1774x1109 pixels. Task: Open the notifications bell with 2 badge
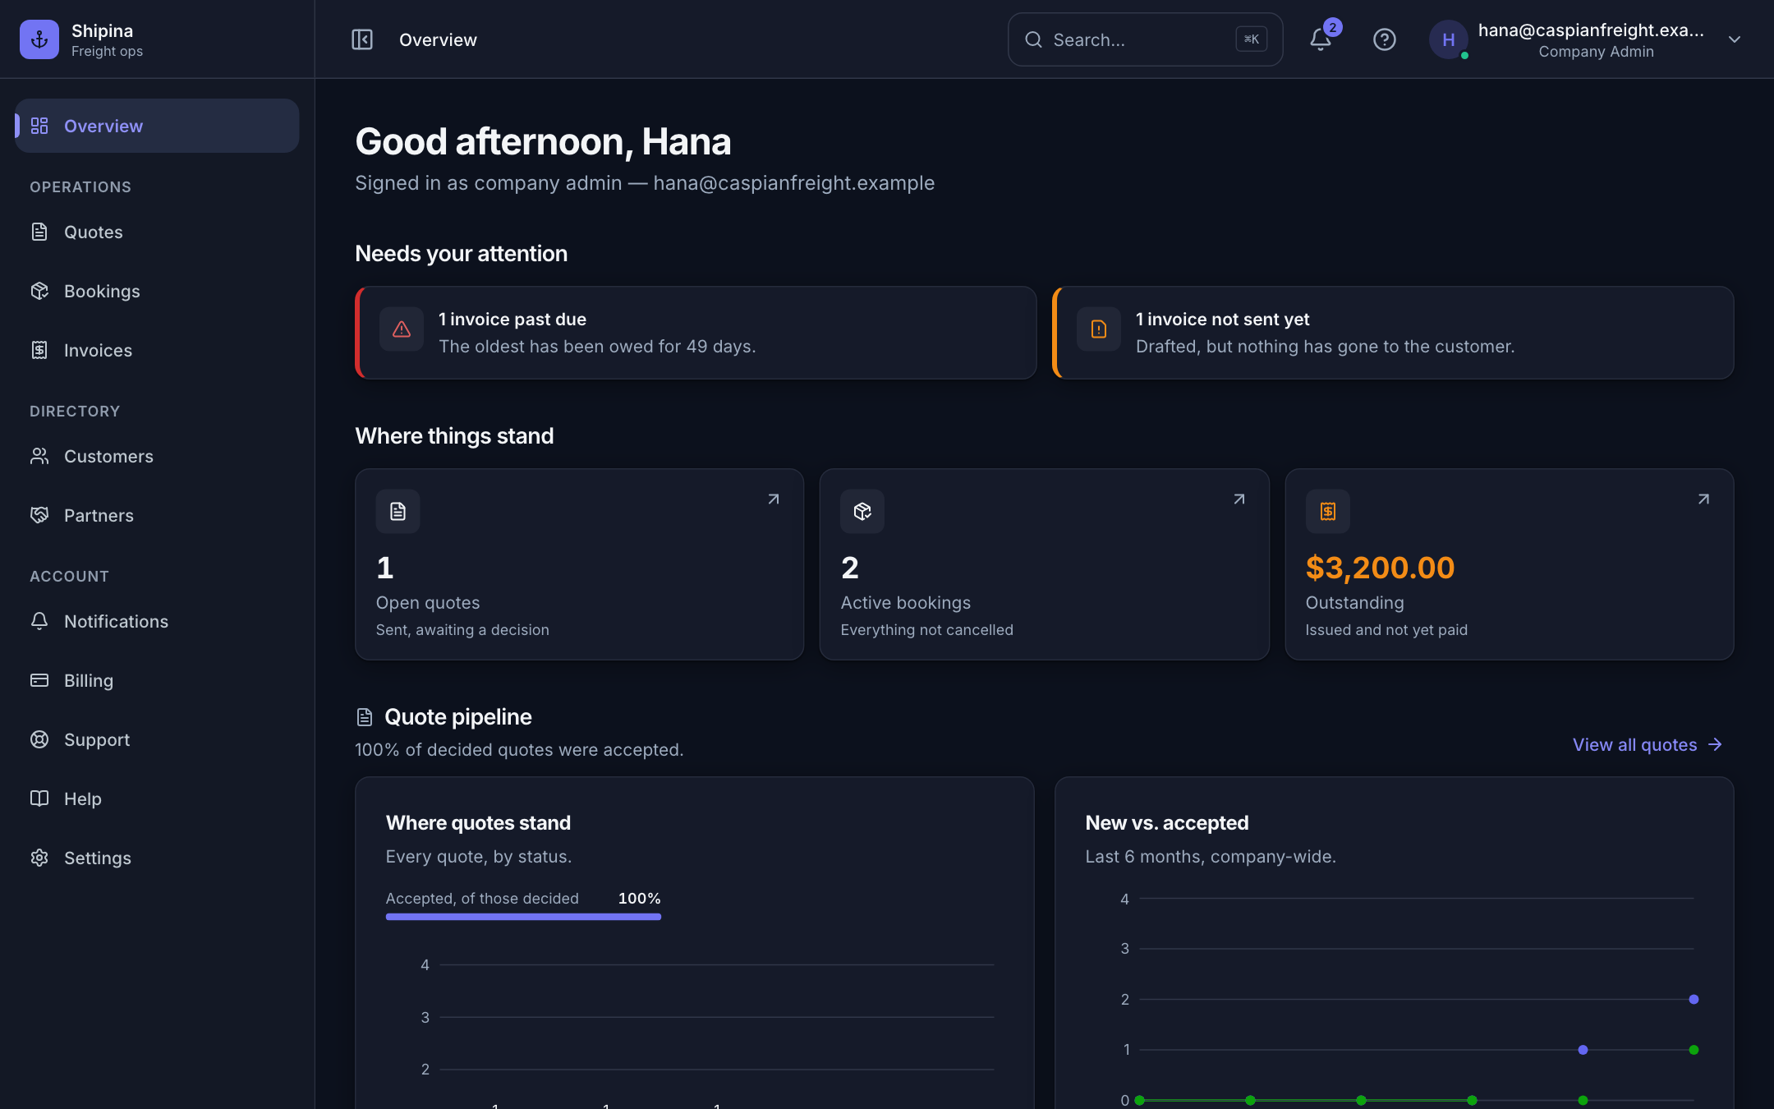(1321, 39)
